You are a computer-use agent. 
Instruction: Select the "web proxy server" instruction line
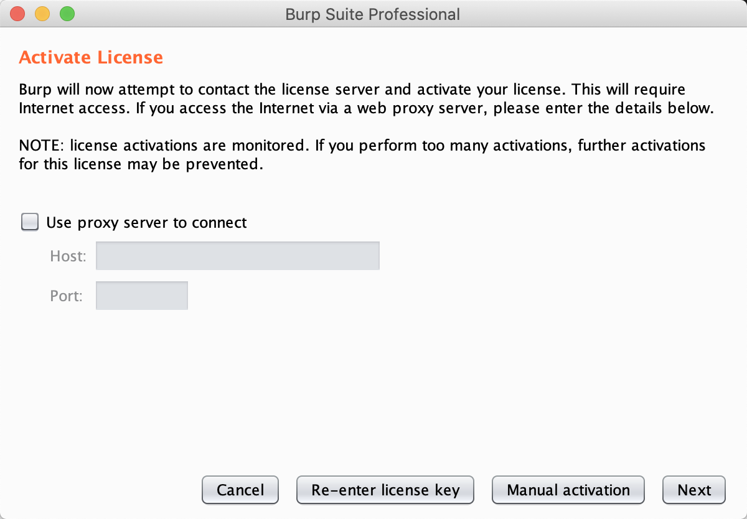[365, 108]
